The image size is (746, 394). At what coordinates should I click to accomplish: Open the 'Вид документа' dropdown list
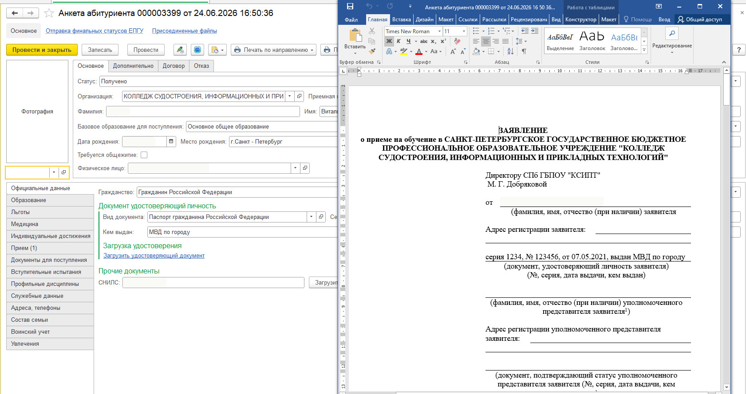[x=311, y=217]
